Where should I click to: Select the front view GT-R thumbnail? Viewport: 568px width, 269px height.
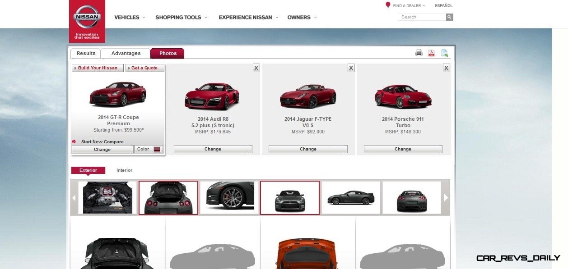coord(290,197)
